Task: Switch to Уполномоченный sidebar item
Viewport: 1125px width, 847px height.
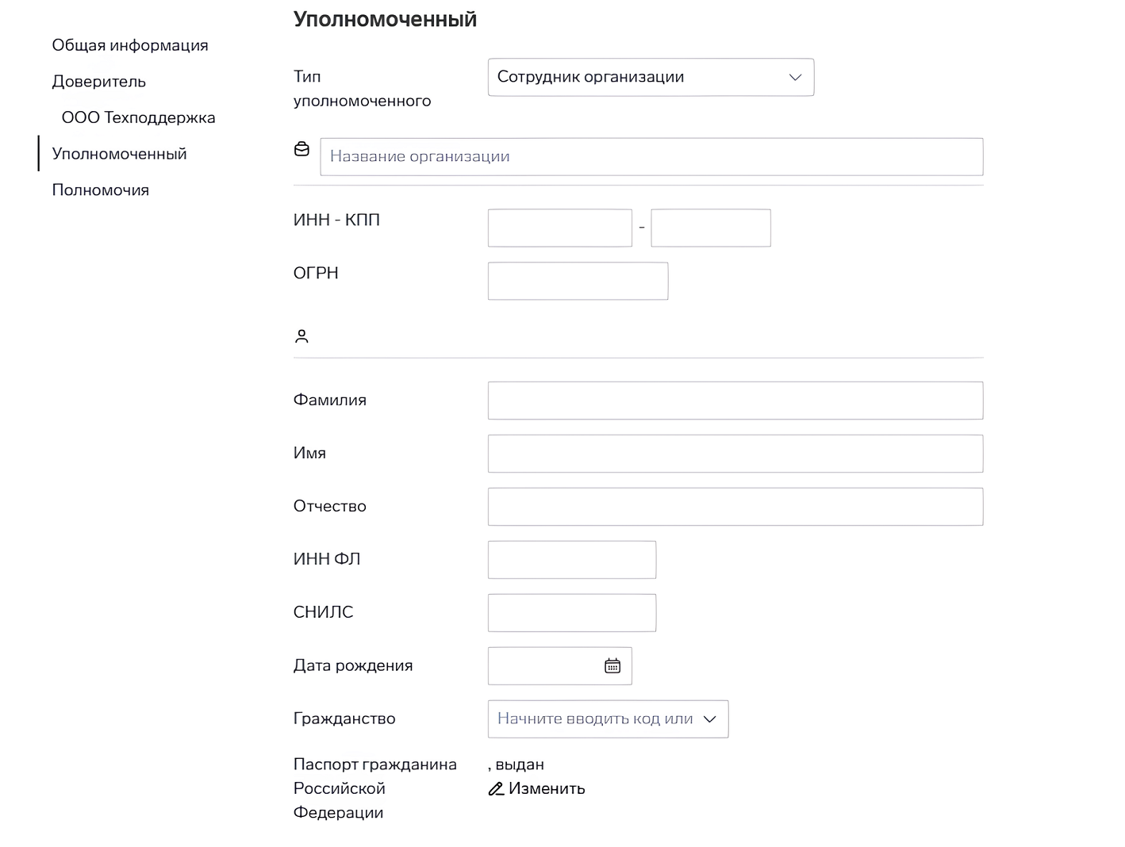Action: click(x=120, y=154)
